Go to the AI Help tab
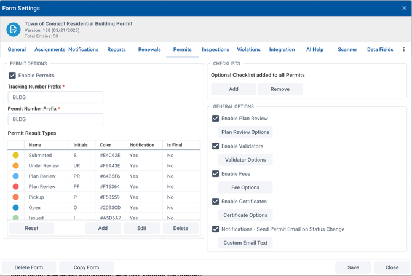412x276 pixels. click(314, 50)
